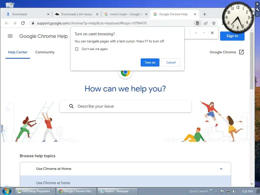
Task: Click the browser back arrow
Action: coord(7,23)
